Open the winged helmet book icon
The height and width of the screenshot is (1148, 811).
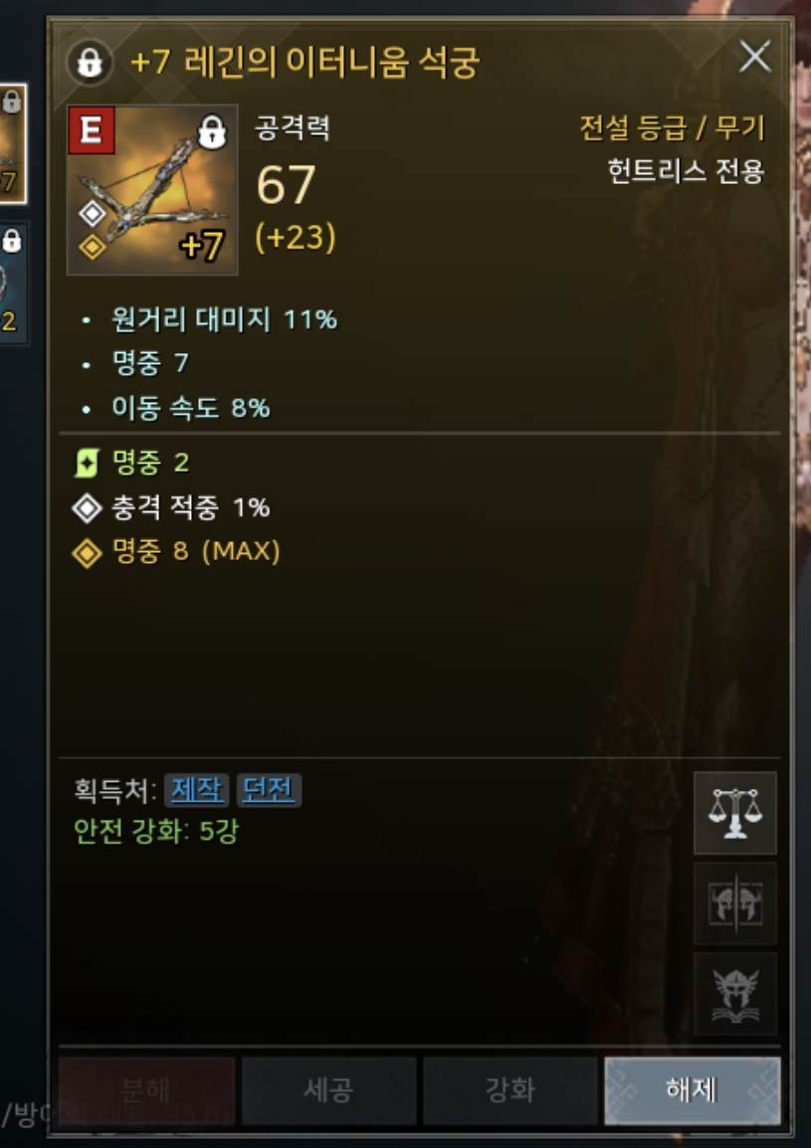734,994
